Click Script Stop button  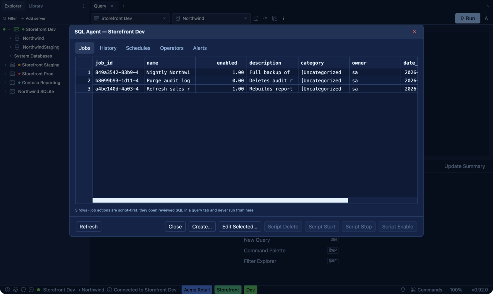tap(358, 227)
